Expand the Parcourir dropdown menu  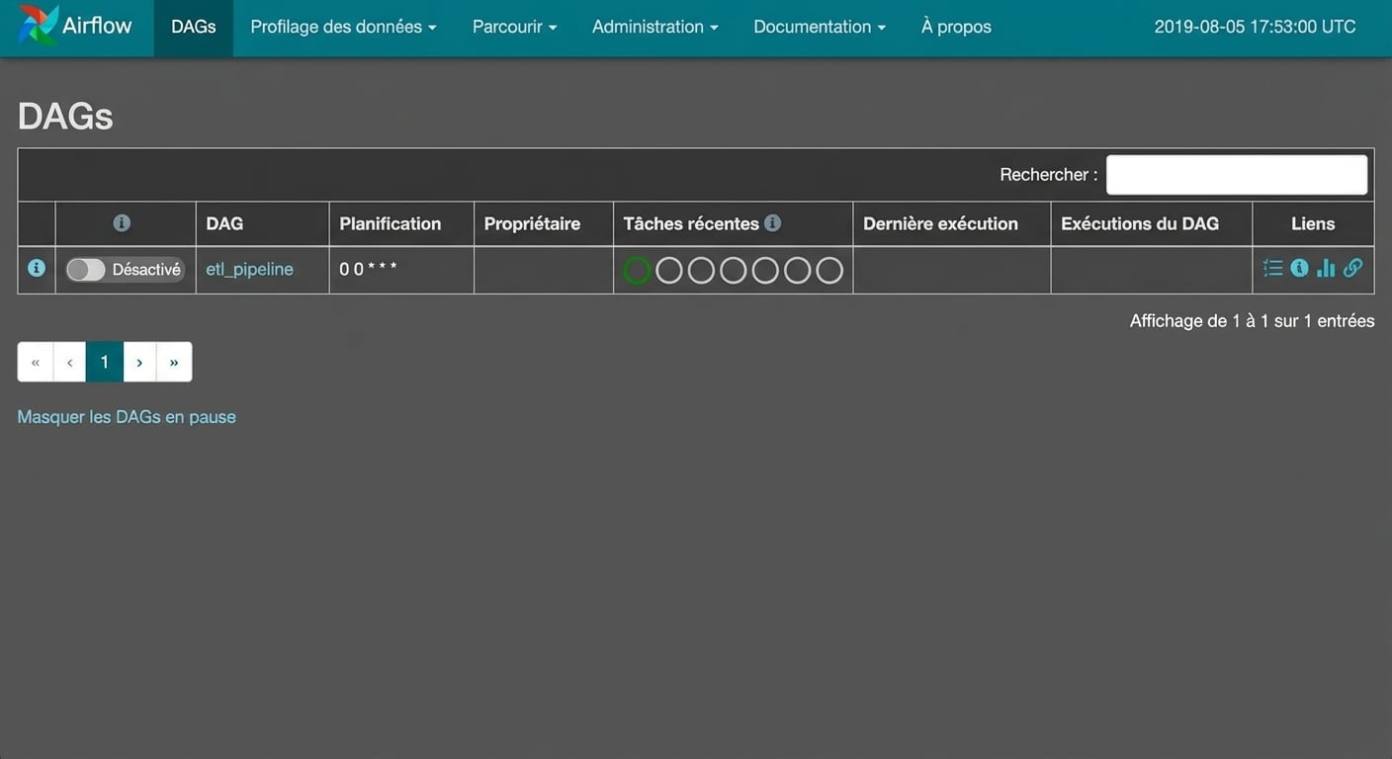tap(514, 27)
